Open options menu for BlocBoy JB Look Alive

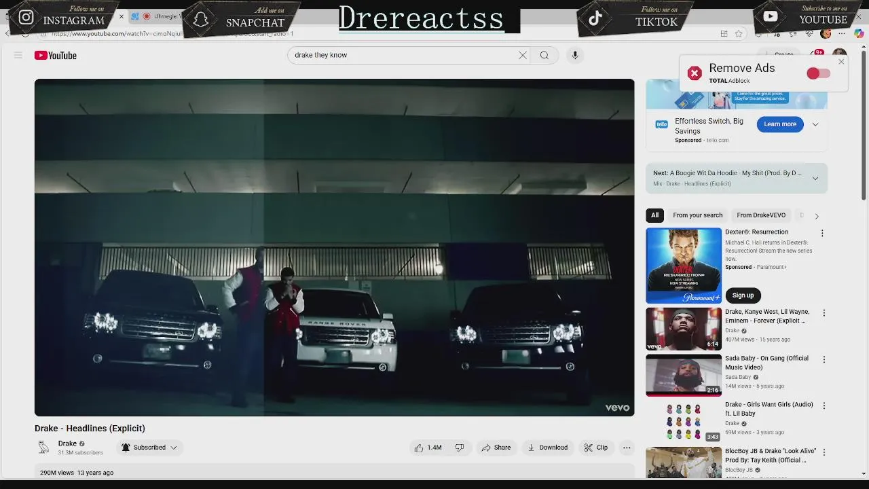824,452
